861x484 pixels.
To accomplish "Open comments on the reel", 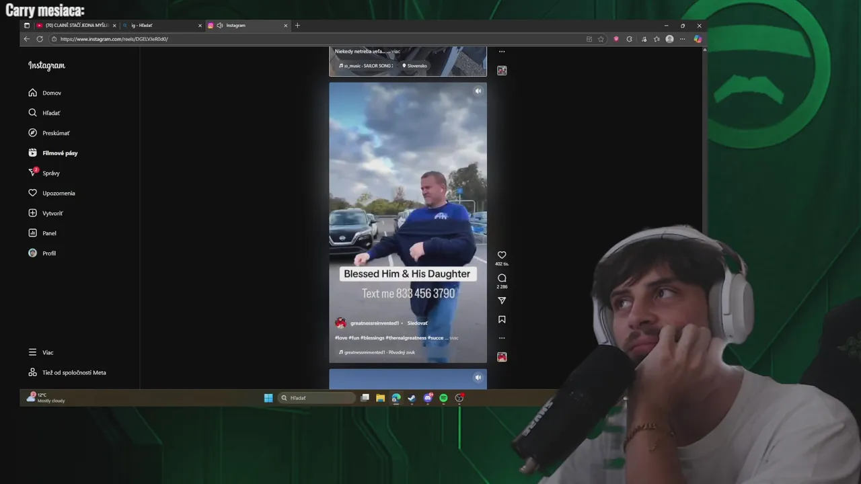I will (x=502, y=278).
